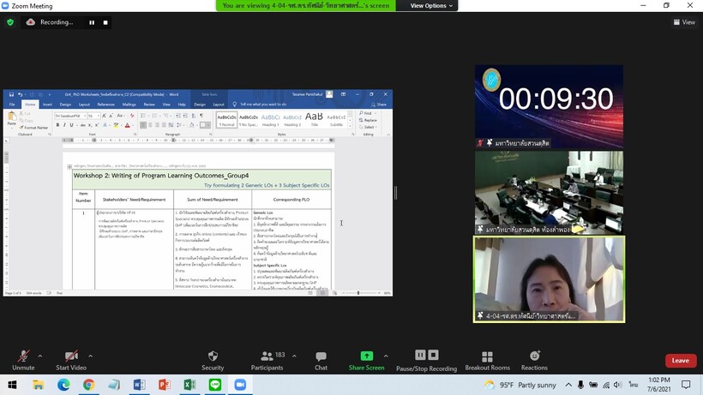Expand Share Screen options caret
This screenshot has width=703, height=395.
pos(386,356)
